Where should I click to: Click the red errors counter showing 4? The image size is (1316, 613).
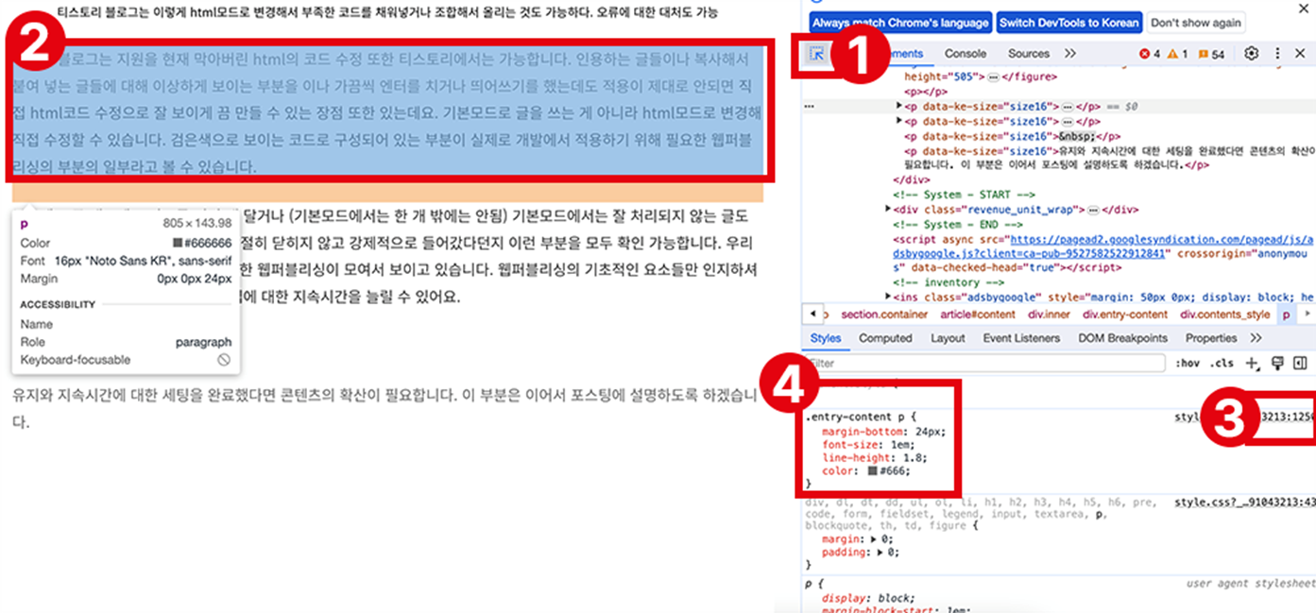tap(1150, 54)
